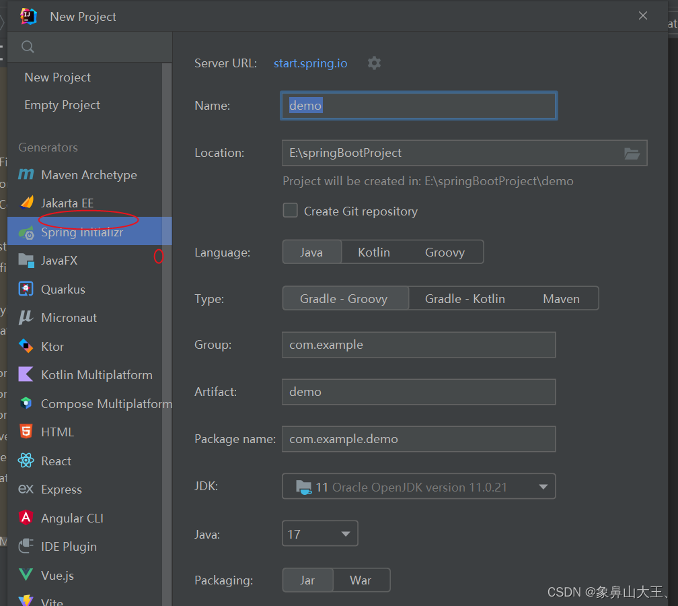Screen dimensions: 678x606
Task: Click the Artifact input field
Action: coord(418,392)
